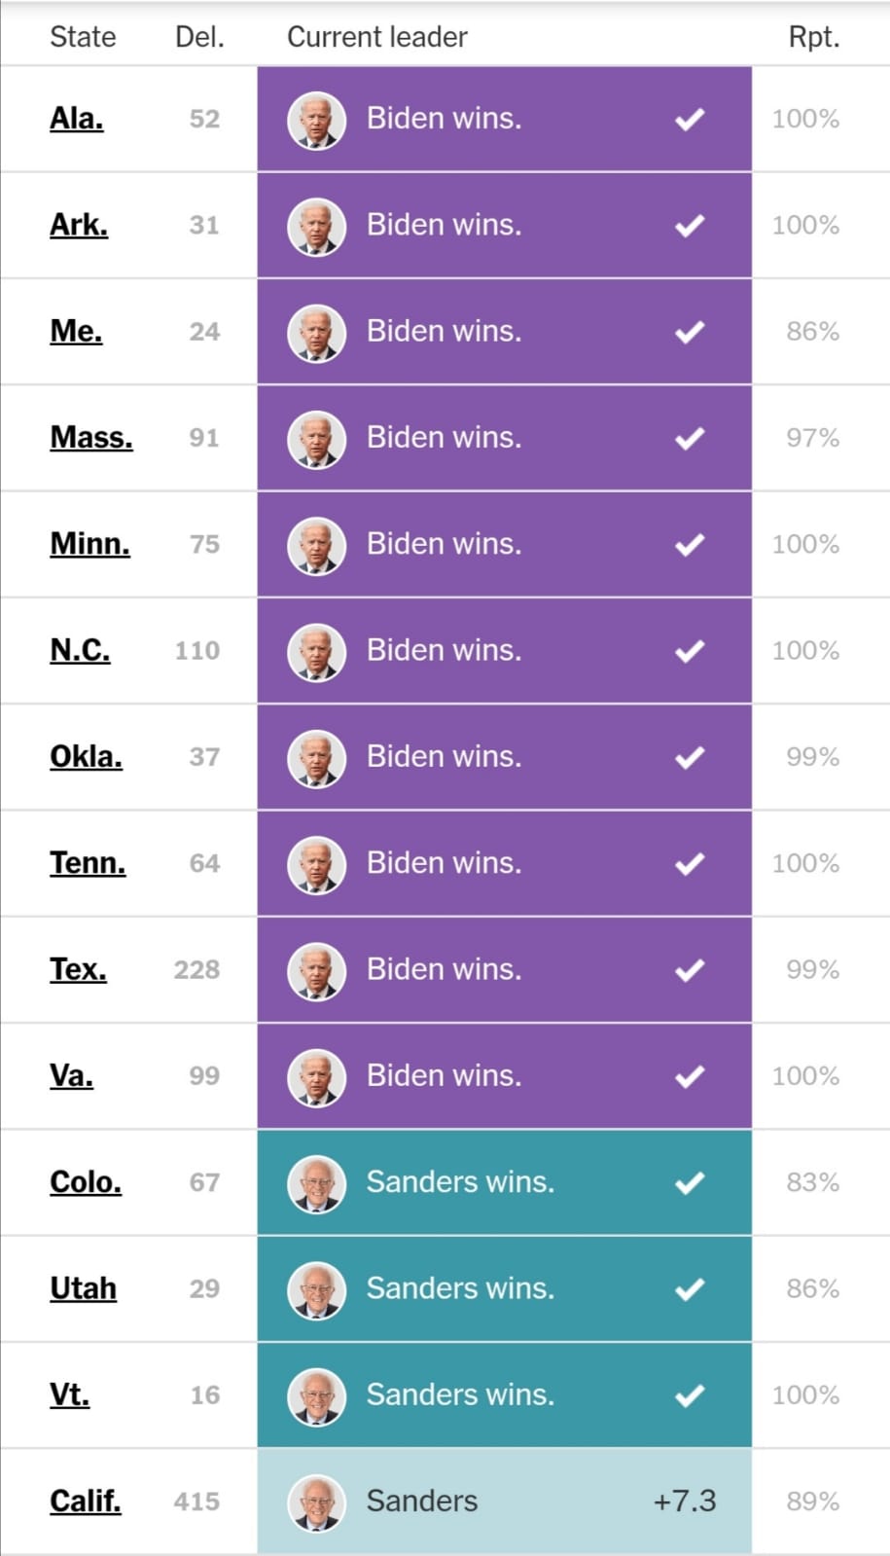Image resolution: width=890 pixels, height=1556 pixels.
Task: Click the Current leader column header
Action: pyautogui.click(x=376, y=37)
